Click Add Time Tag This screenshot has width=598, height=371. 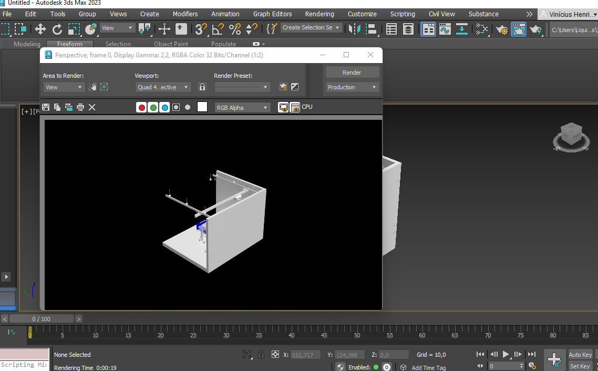click(x=428, y=367)
